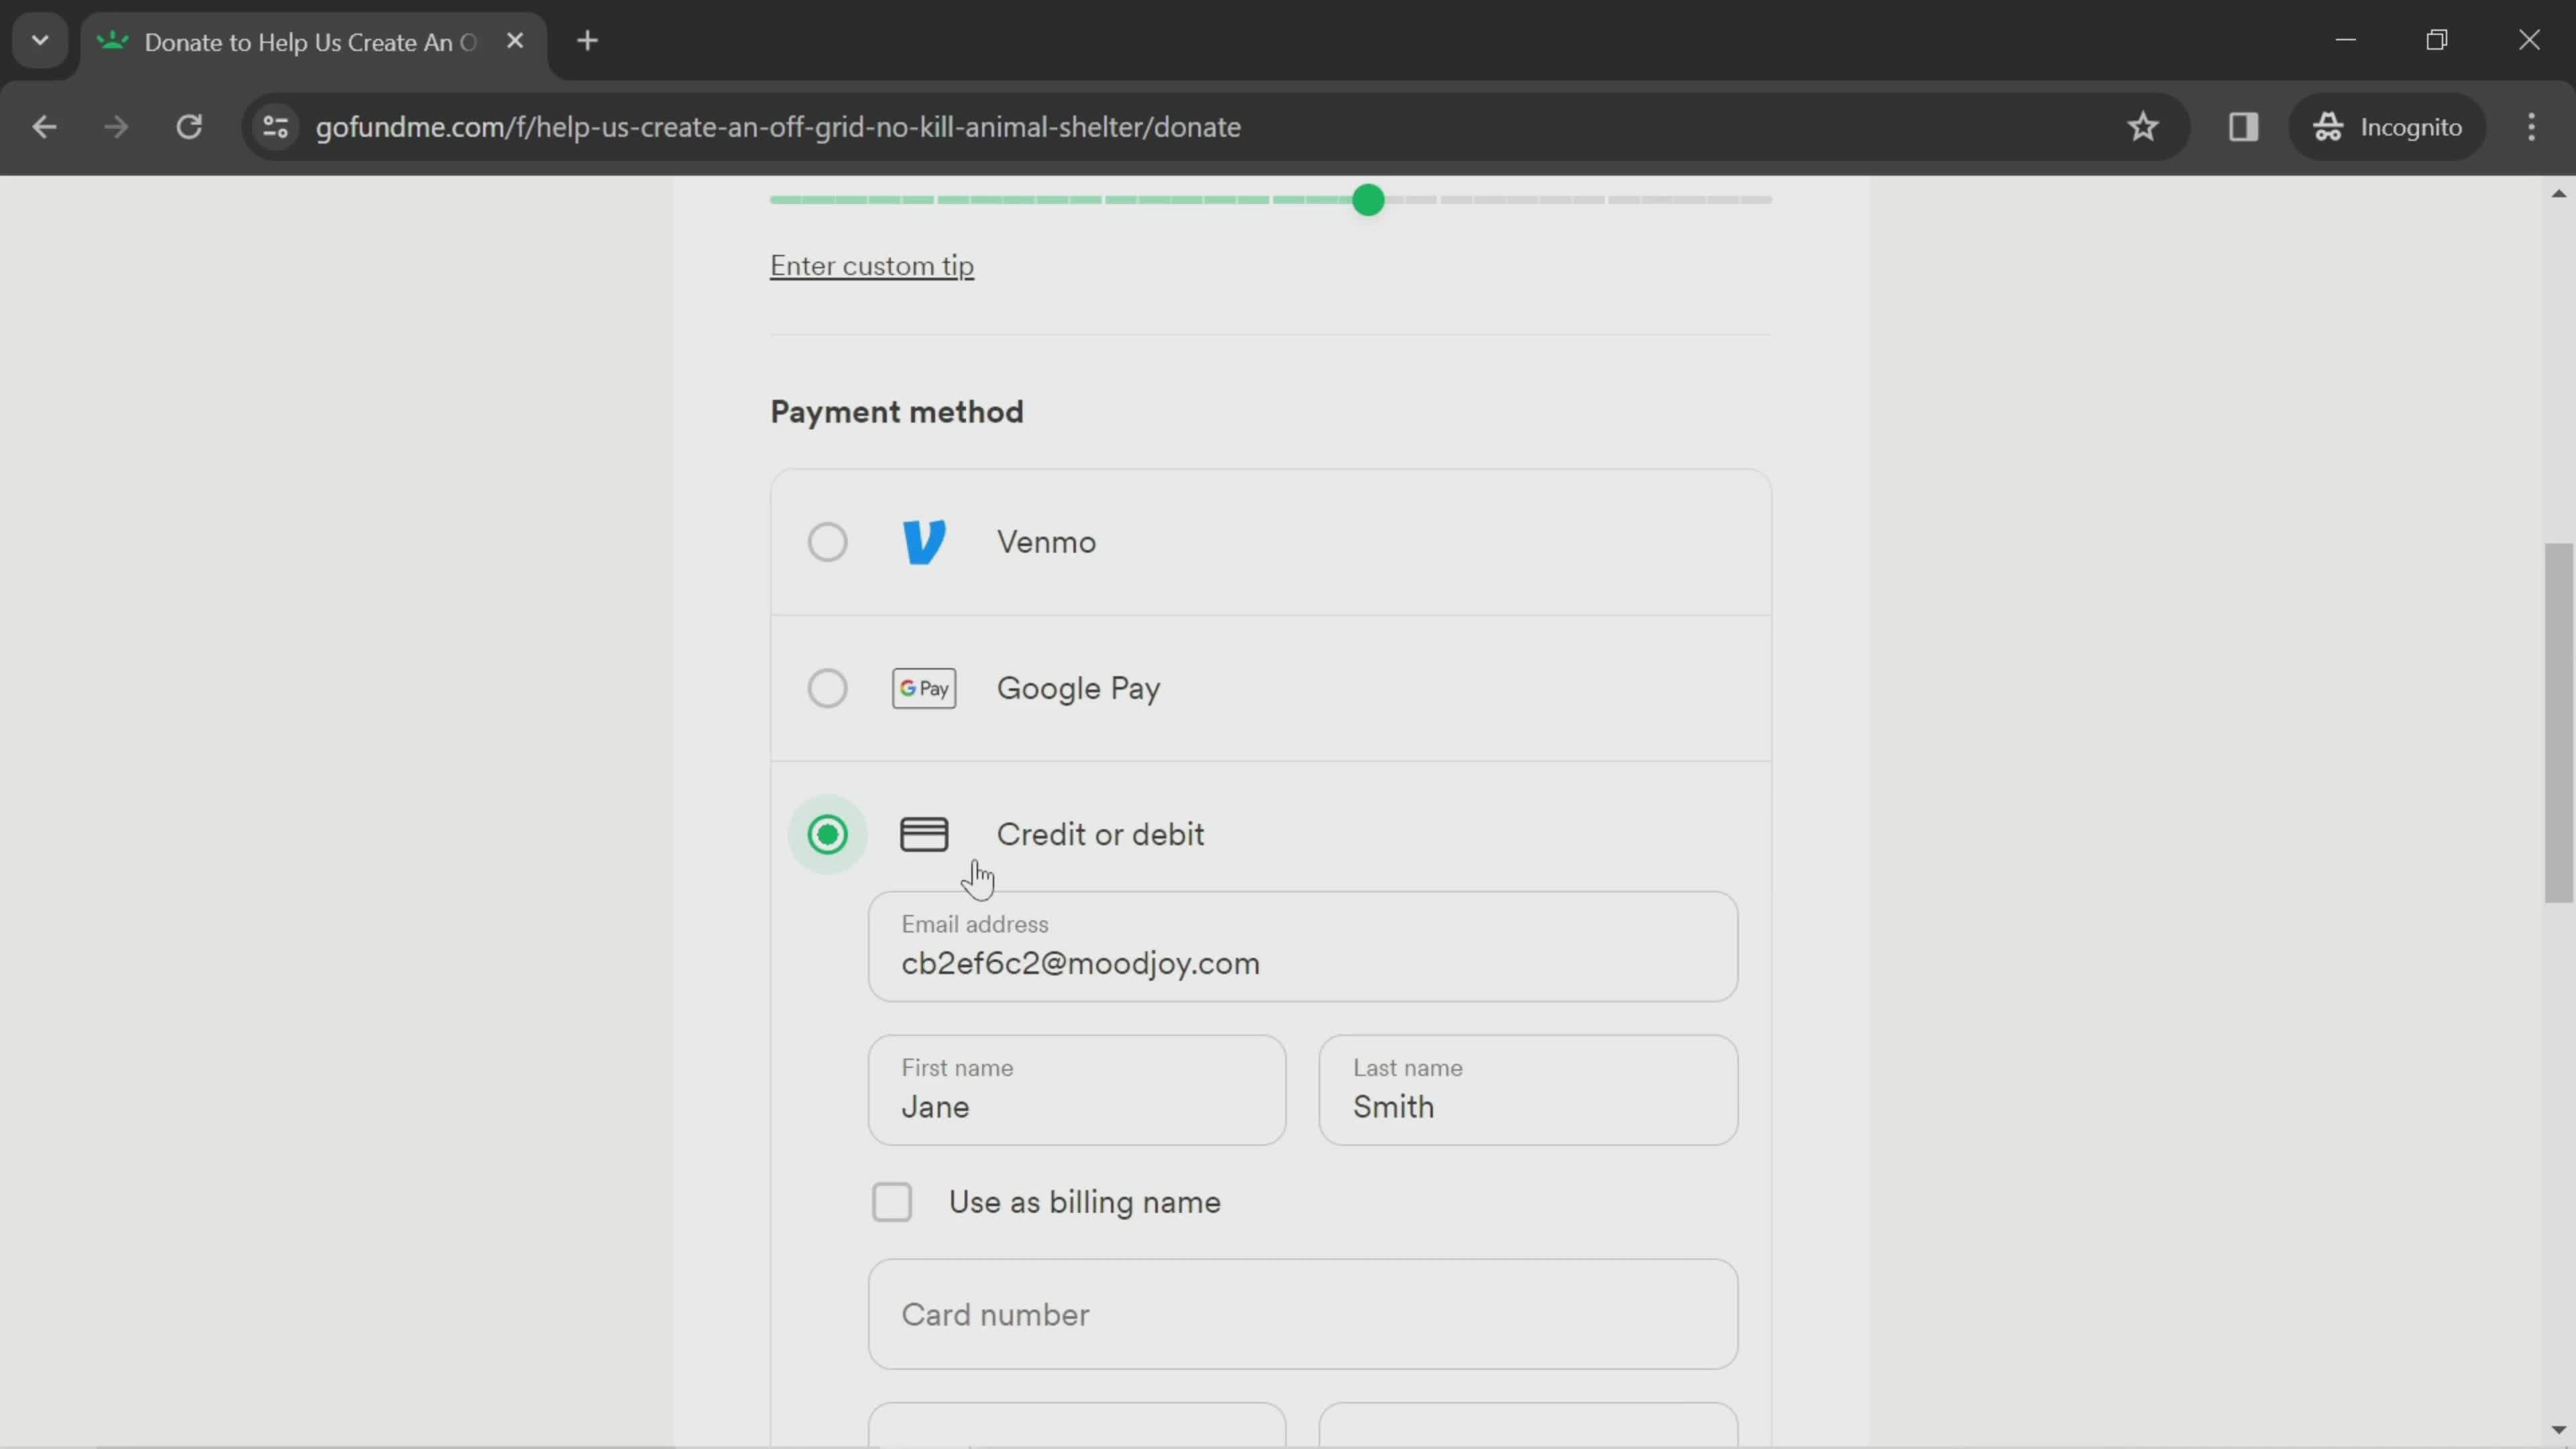Click the browser forward navigation arrow
This screenshot has height=1449, width=2576.
(x=113, y=125)
